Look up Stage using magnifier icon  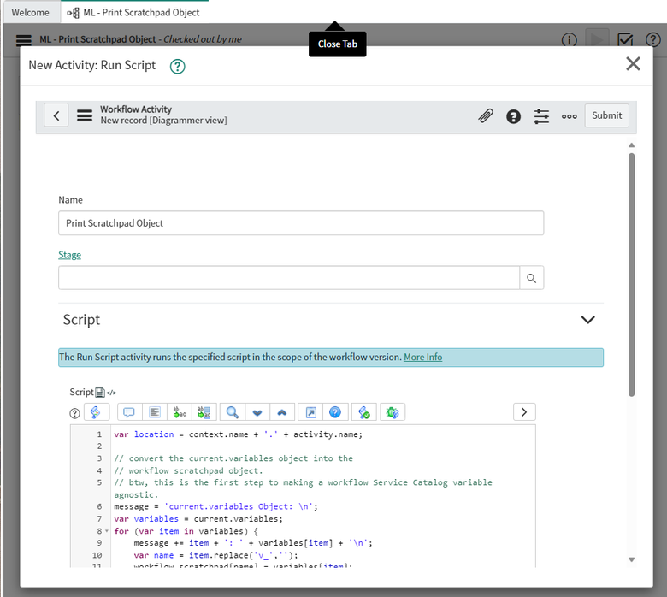click(x=531, y=278)
